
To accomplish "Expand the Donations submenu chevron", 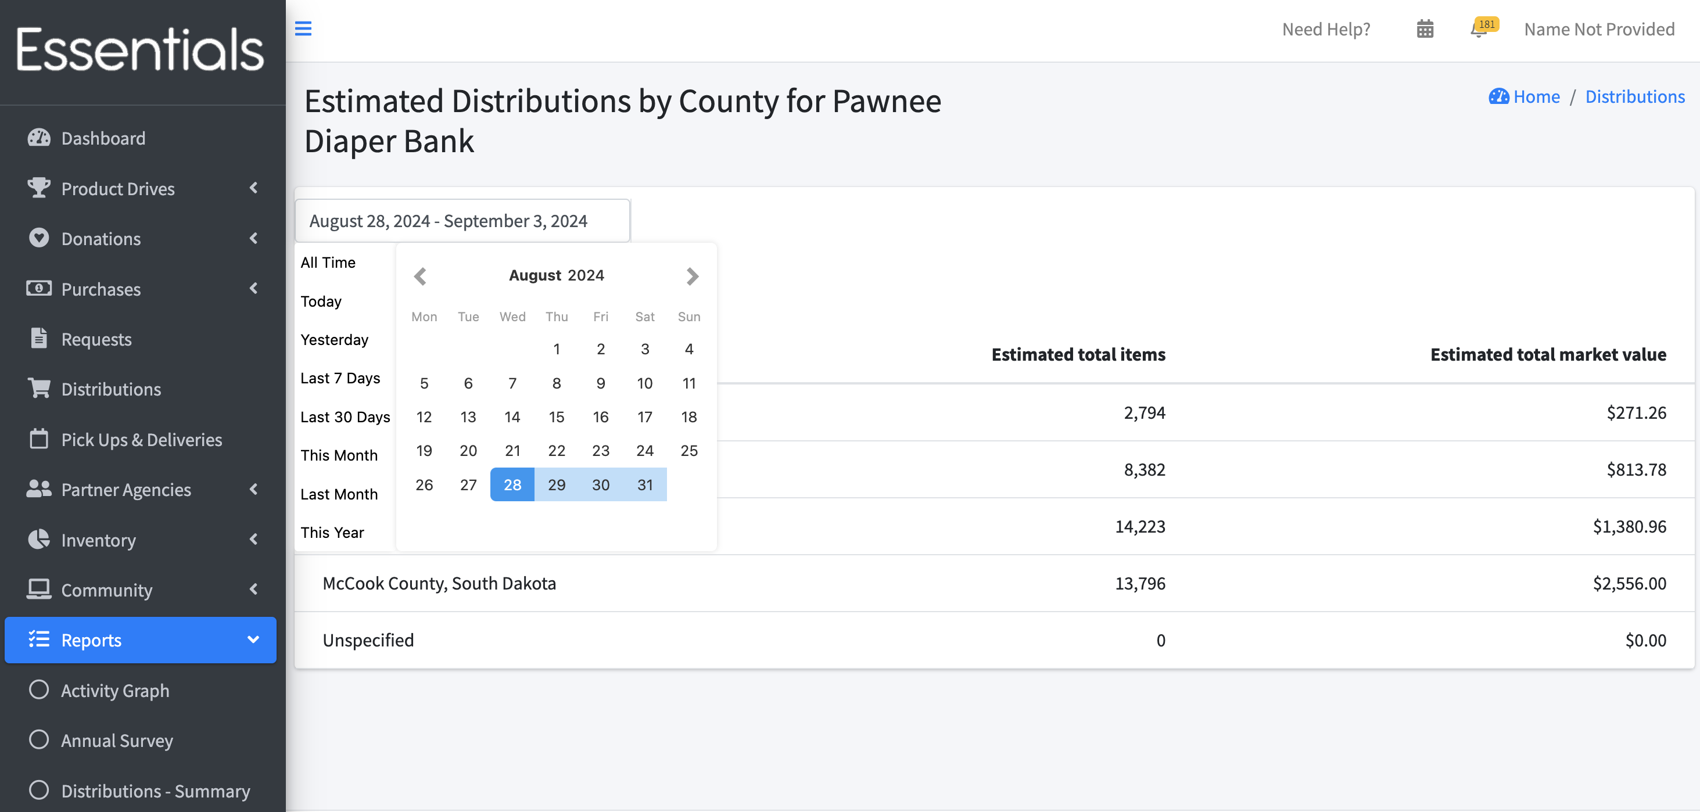I will tap(253, 238).
